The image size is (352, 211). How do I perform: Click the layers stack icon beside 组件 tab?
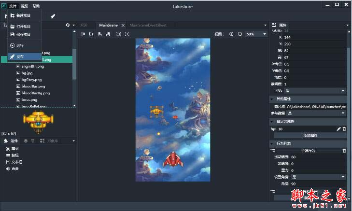click(26, 141)
